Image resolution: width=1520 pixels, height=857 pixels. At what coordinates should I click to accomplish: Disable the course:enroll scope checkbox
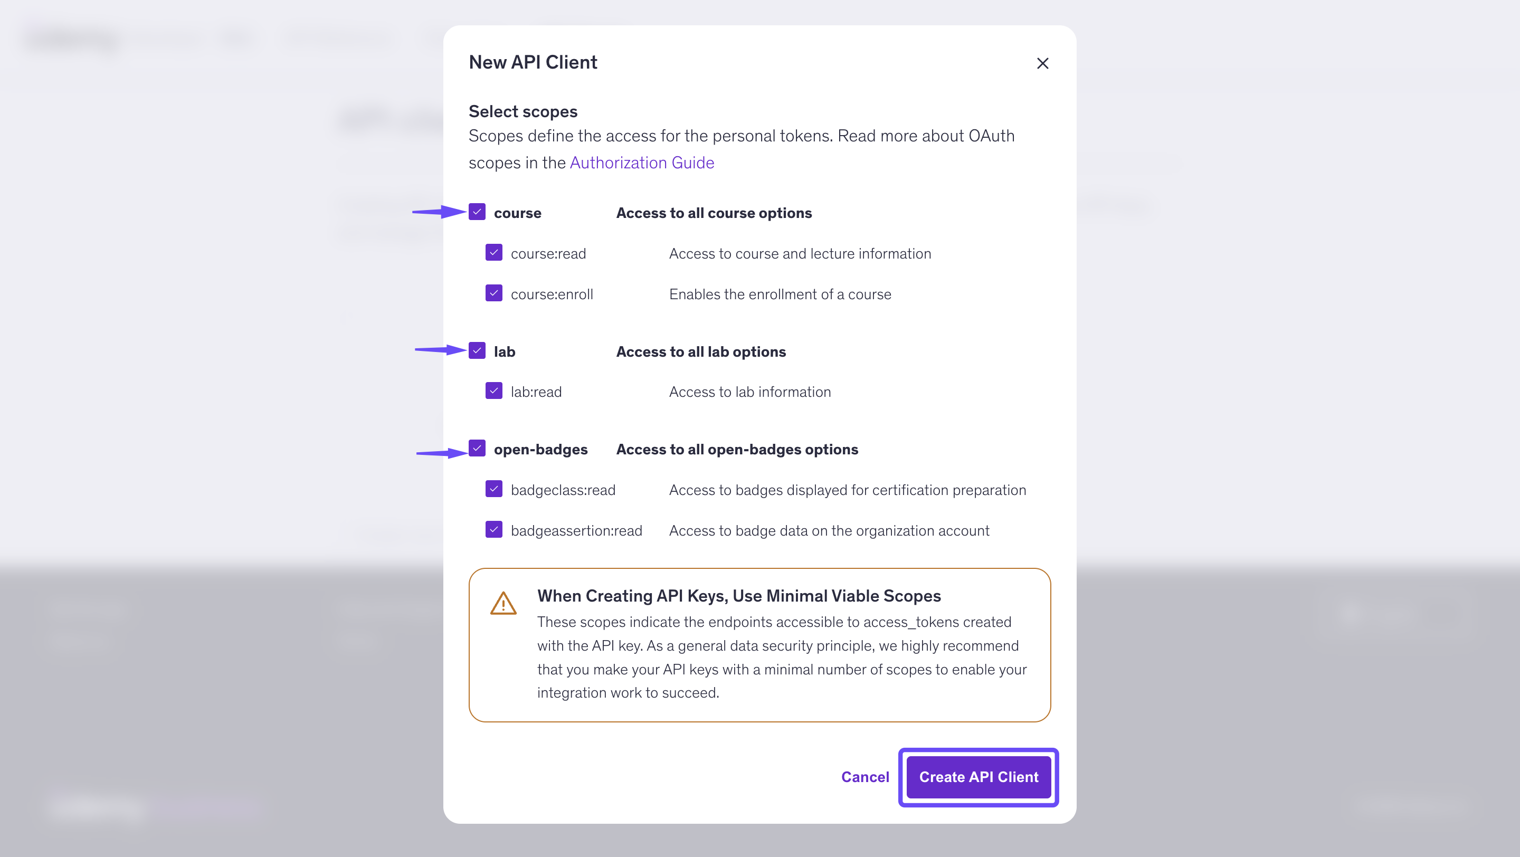coord(494,293)
